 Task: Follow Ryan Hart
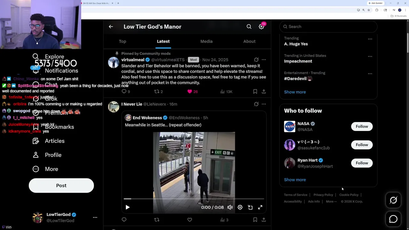pos(362,163)
